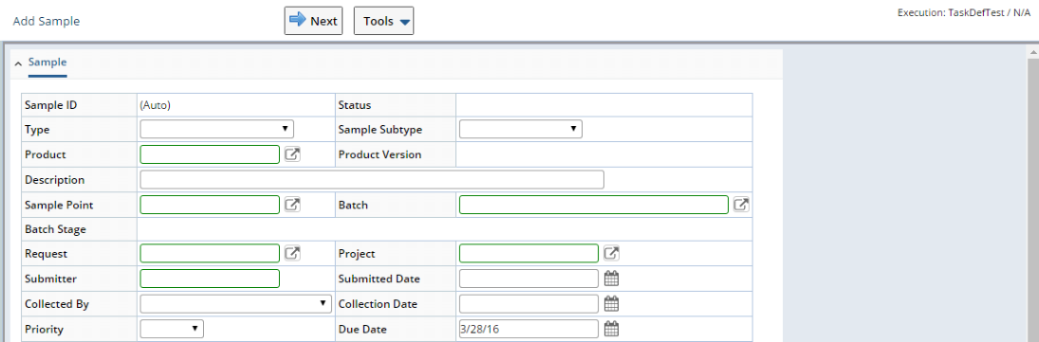This screenshot has height=342, width=1039.
Task: Open the Request lookup icon
Action: 292,253
